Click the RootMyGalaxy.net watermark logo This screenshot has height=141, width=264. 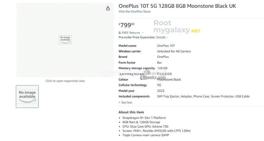point(177,27)
